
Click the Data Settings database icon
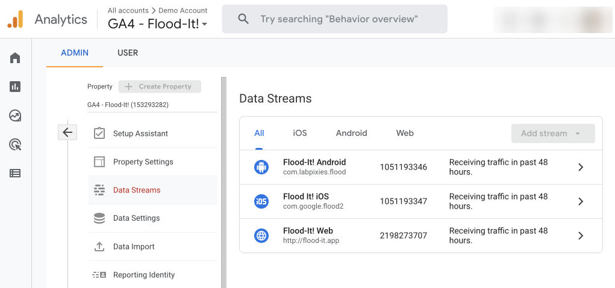99,218
